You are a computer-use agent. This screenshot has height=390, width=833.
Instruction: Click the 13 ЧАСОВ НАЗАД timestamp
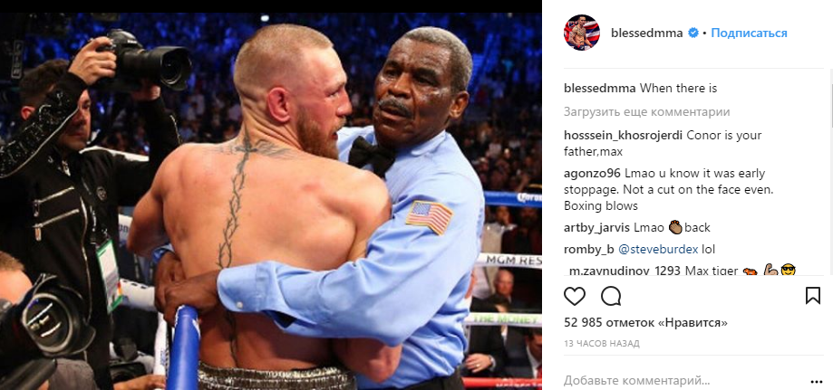coord(601,344)
